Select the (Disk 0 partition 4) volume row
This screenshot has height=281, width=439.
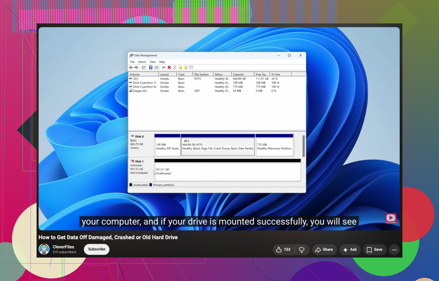[217, 87]
